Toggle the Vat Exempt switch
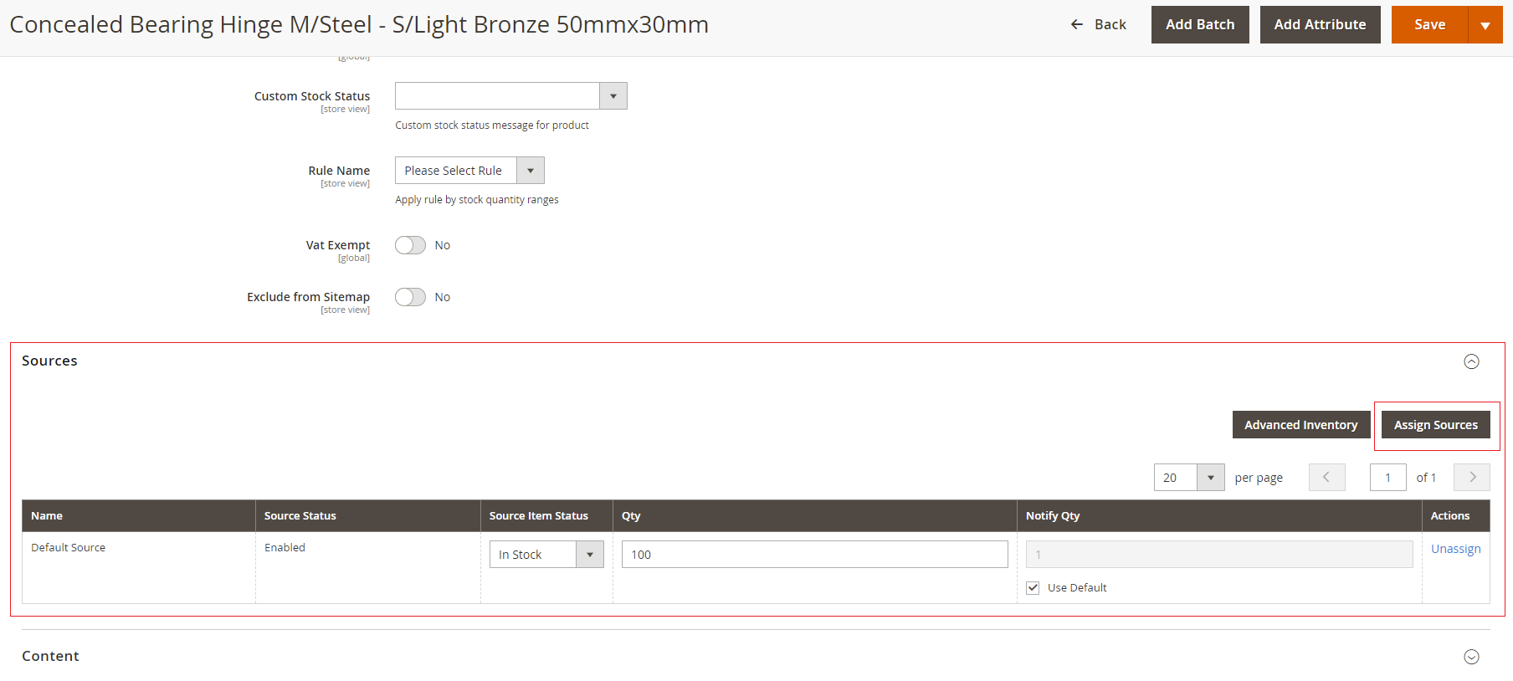The height and width of the screenshot is (681, 1513). click(410, 245)
